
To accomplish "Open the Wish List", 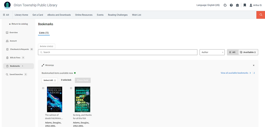I will [x=137, y=15].
